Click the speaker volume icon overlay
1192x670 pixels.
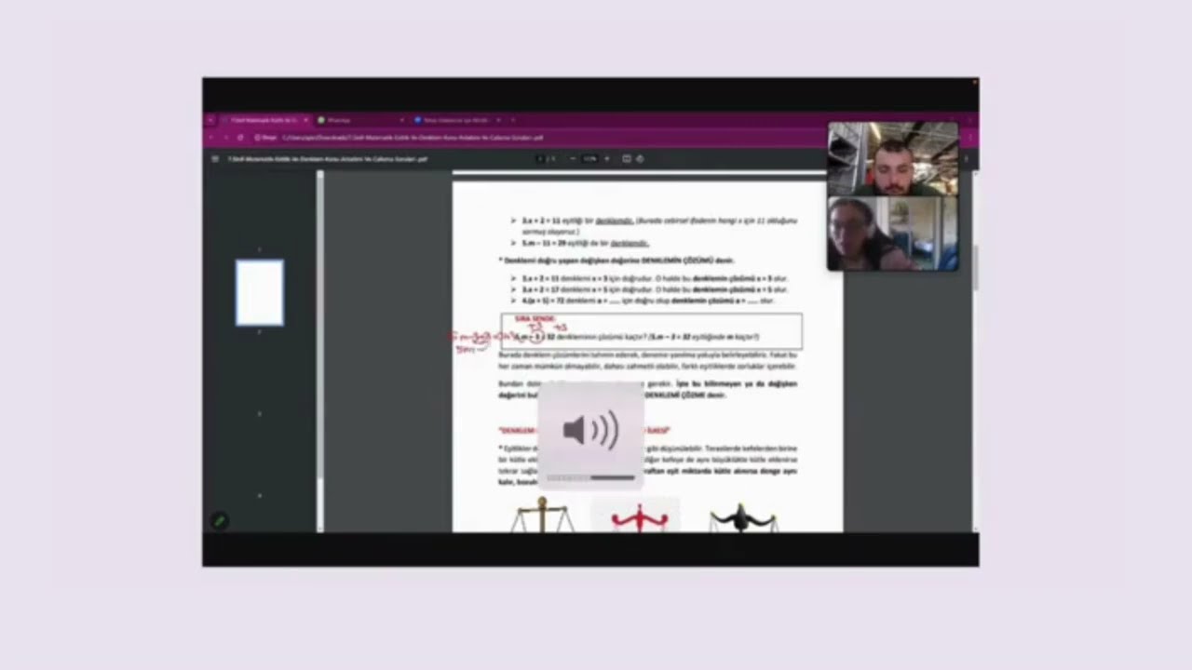[x=590, y=431]
